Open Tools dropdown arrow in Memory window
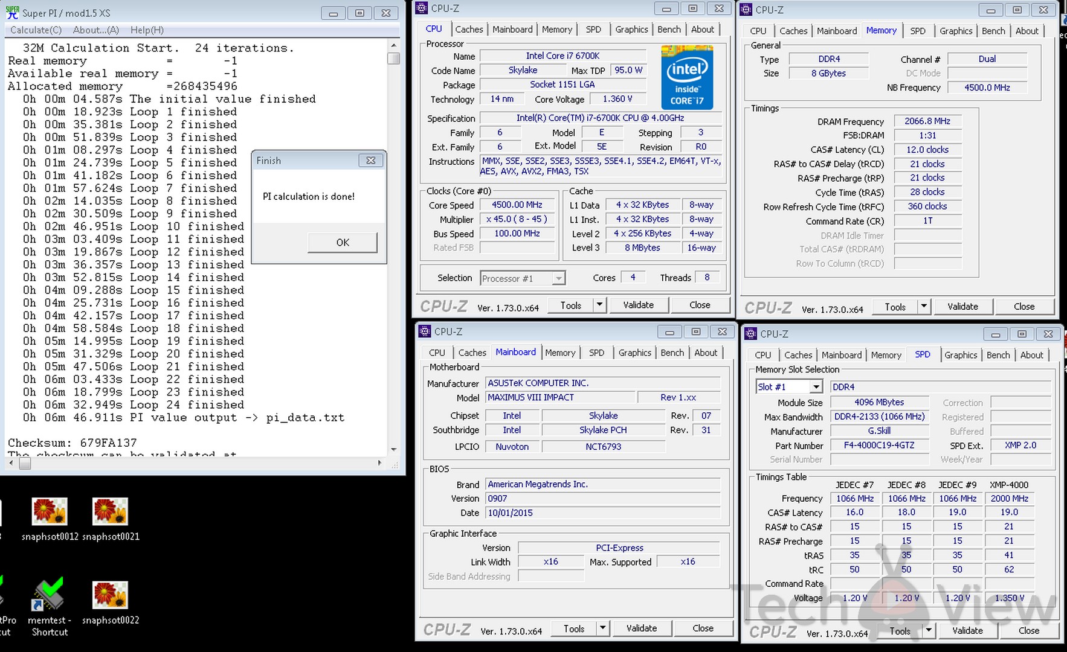 (924, 307)
